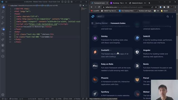The width and height of the screenshot is (178, 100).
Task: Split the VS Code editor right
Action: coord(80,6)
